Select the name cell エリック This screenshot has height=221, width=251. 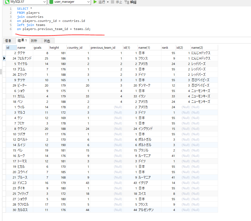click(x=25, y=75)
